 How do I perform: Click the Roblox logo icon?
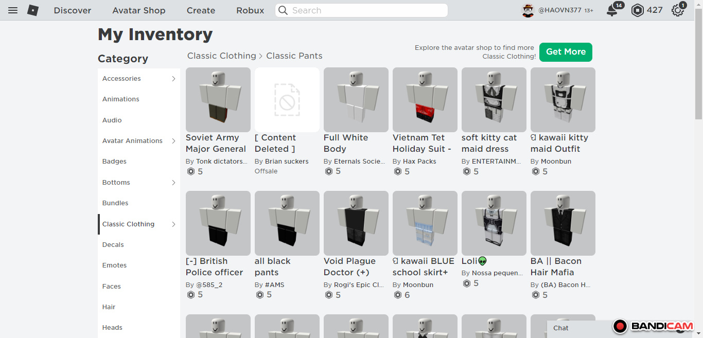(33, 10)
